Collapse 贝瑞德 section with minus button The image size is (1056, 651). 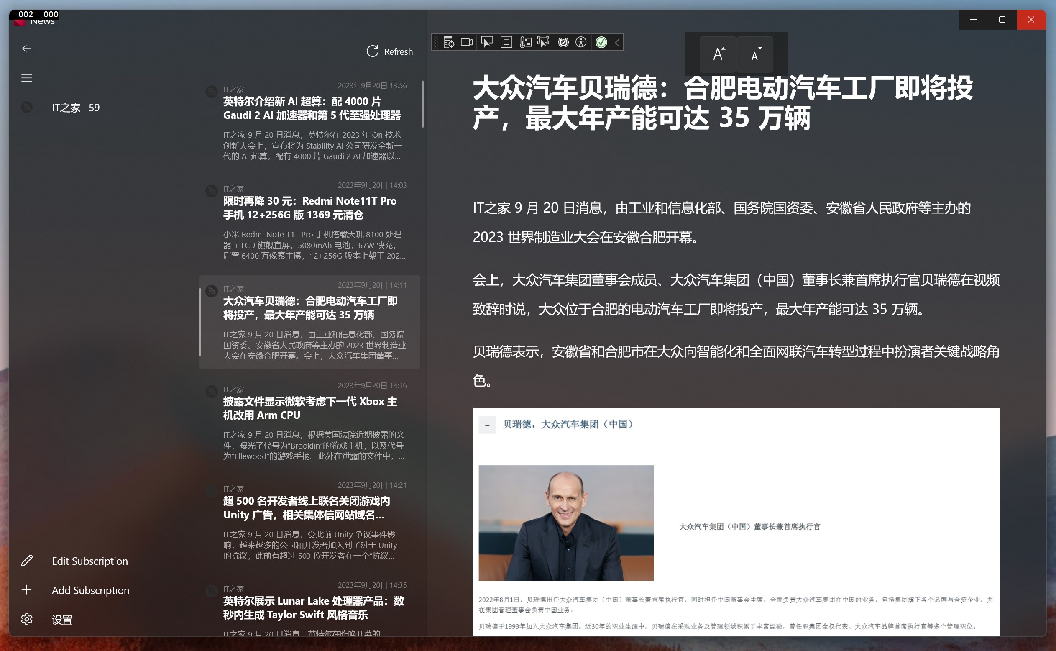487,425
